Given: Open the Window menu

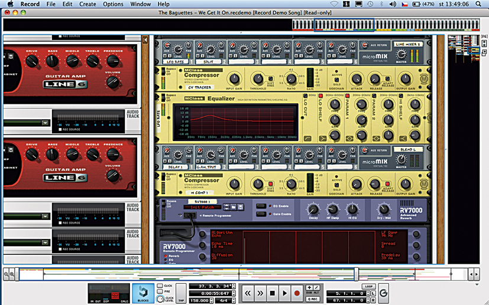Looking at the screenshot, I should point(141,4).
